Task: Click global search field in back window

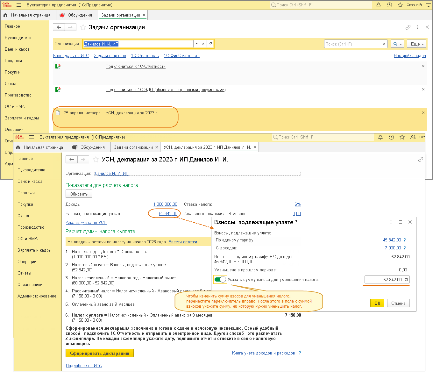Action: click(x=321, y=5)
